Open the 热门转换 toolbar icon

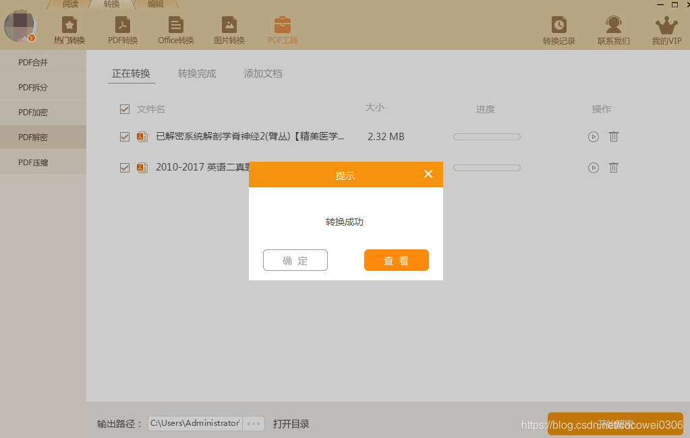[69, 30]
